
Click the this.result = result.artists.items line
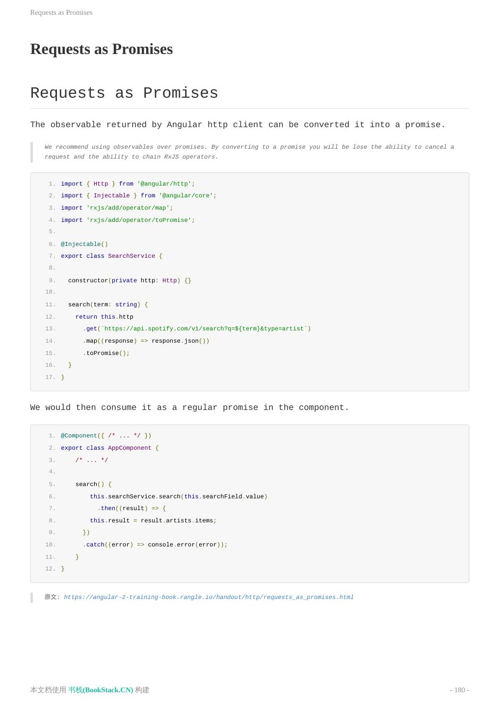point(153,521)
